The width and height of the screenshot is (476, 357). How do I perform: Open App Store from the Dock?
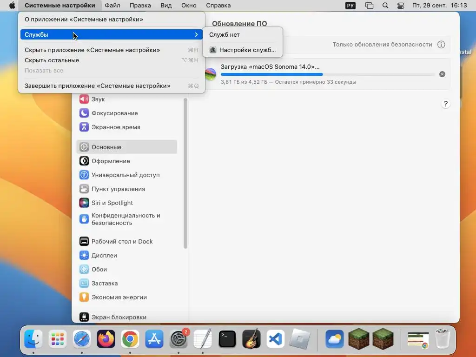click(x=154, y=339)
